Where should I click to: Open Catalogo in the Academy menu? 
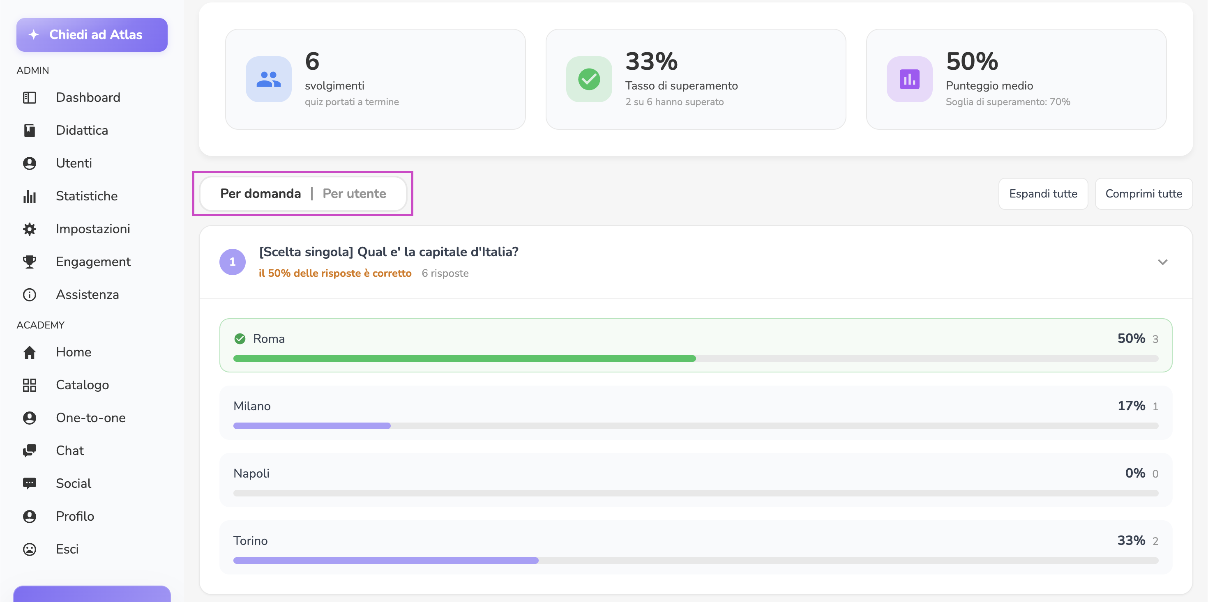click(x=83, y=385)
